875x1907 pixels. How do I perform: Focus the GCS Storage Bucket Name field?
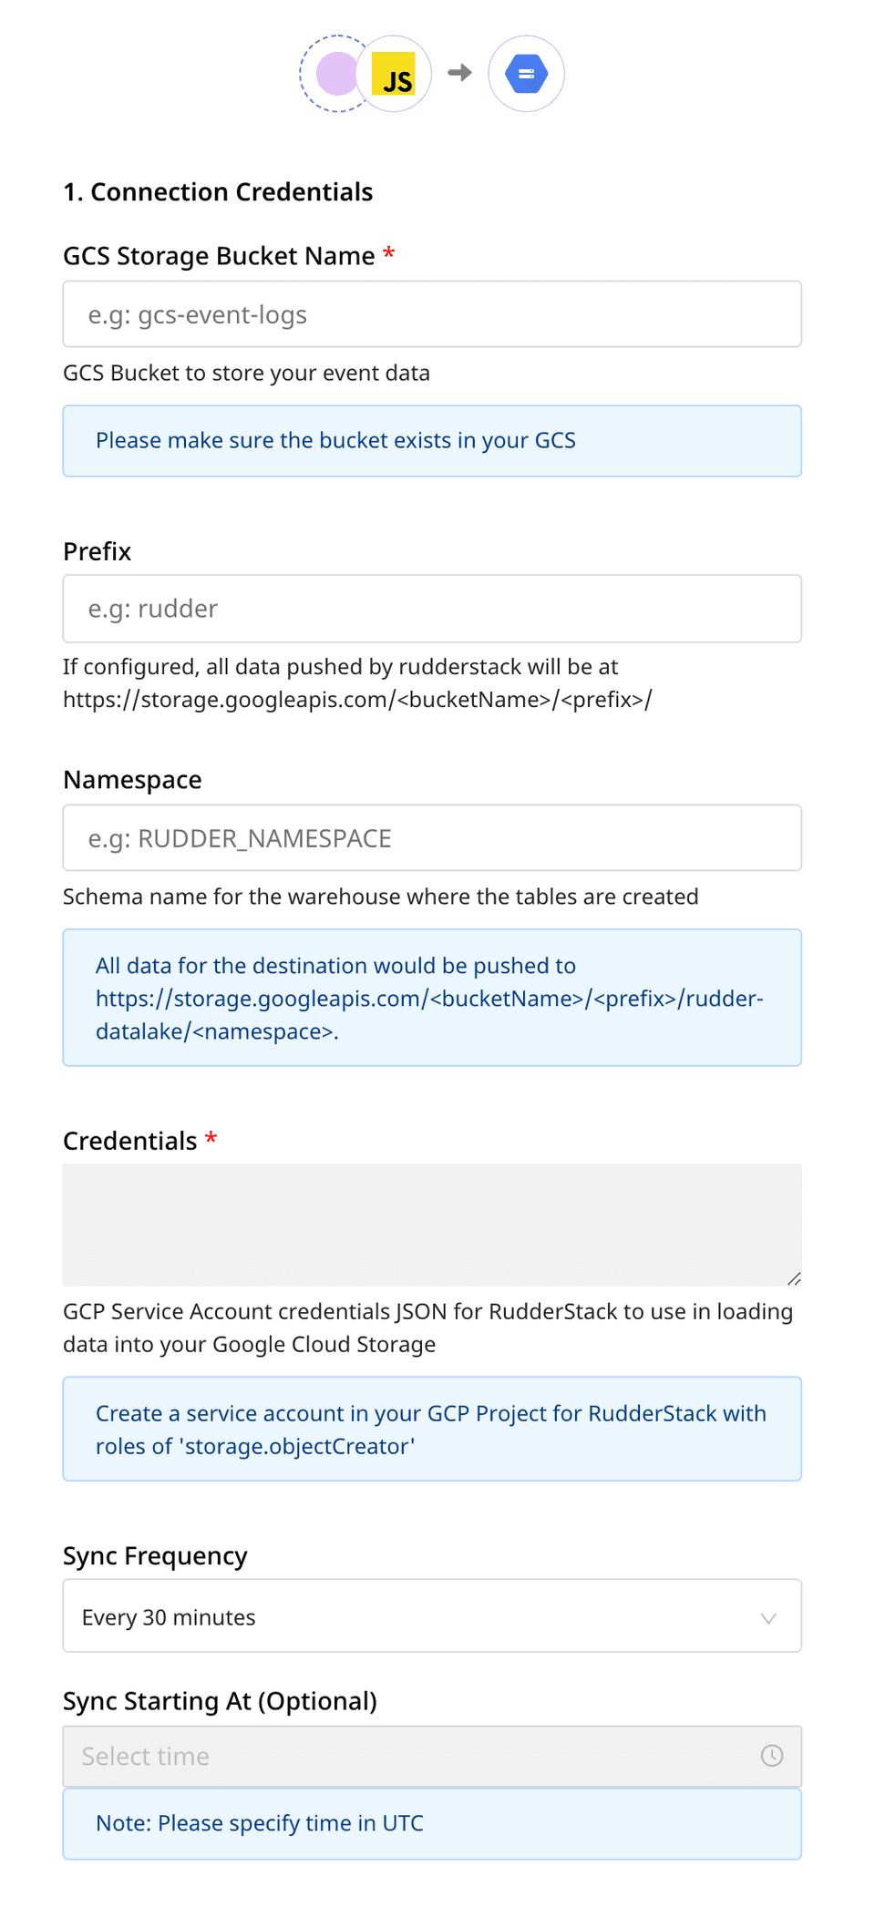(x=431, y=313)
